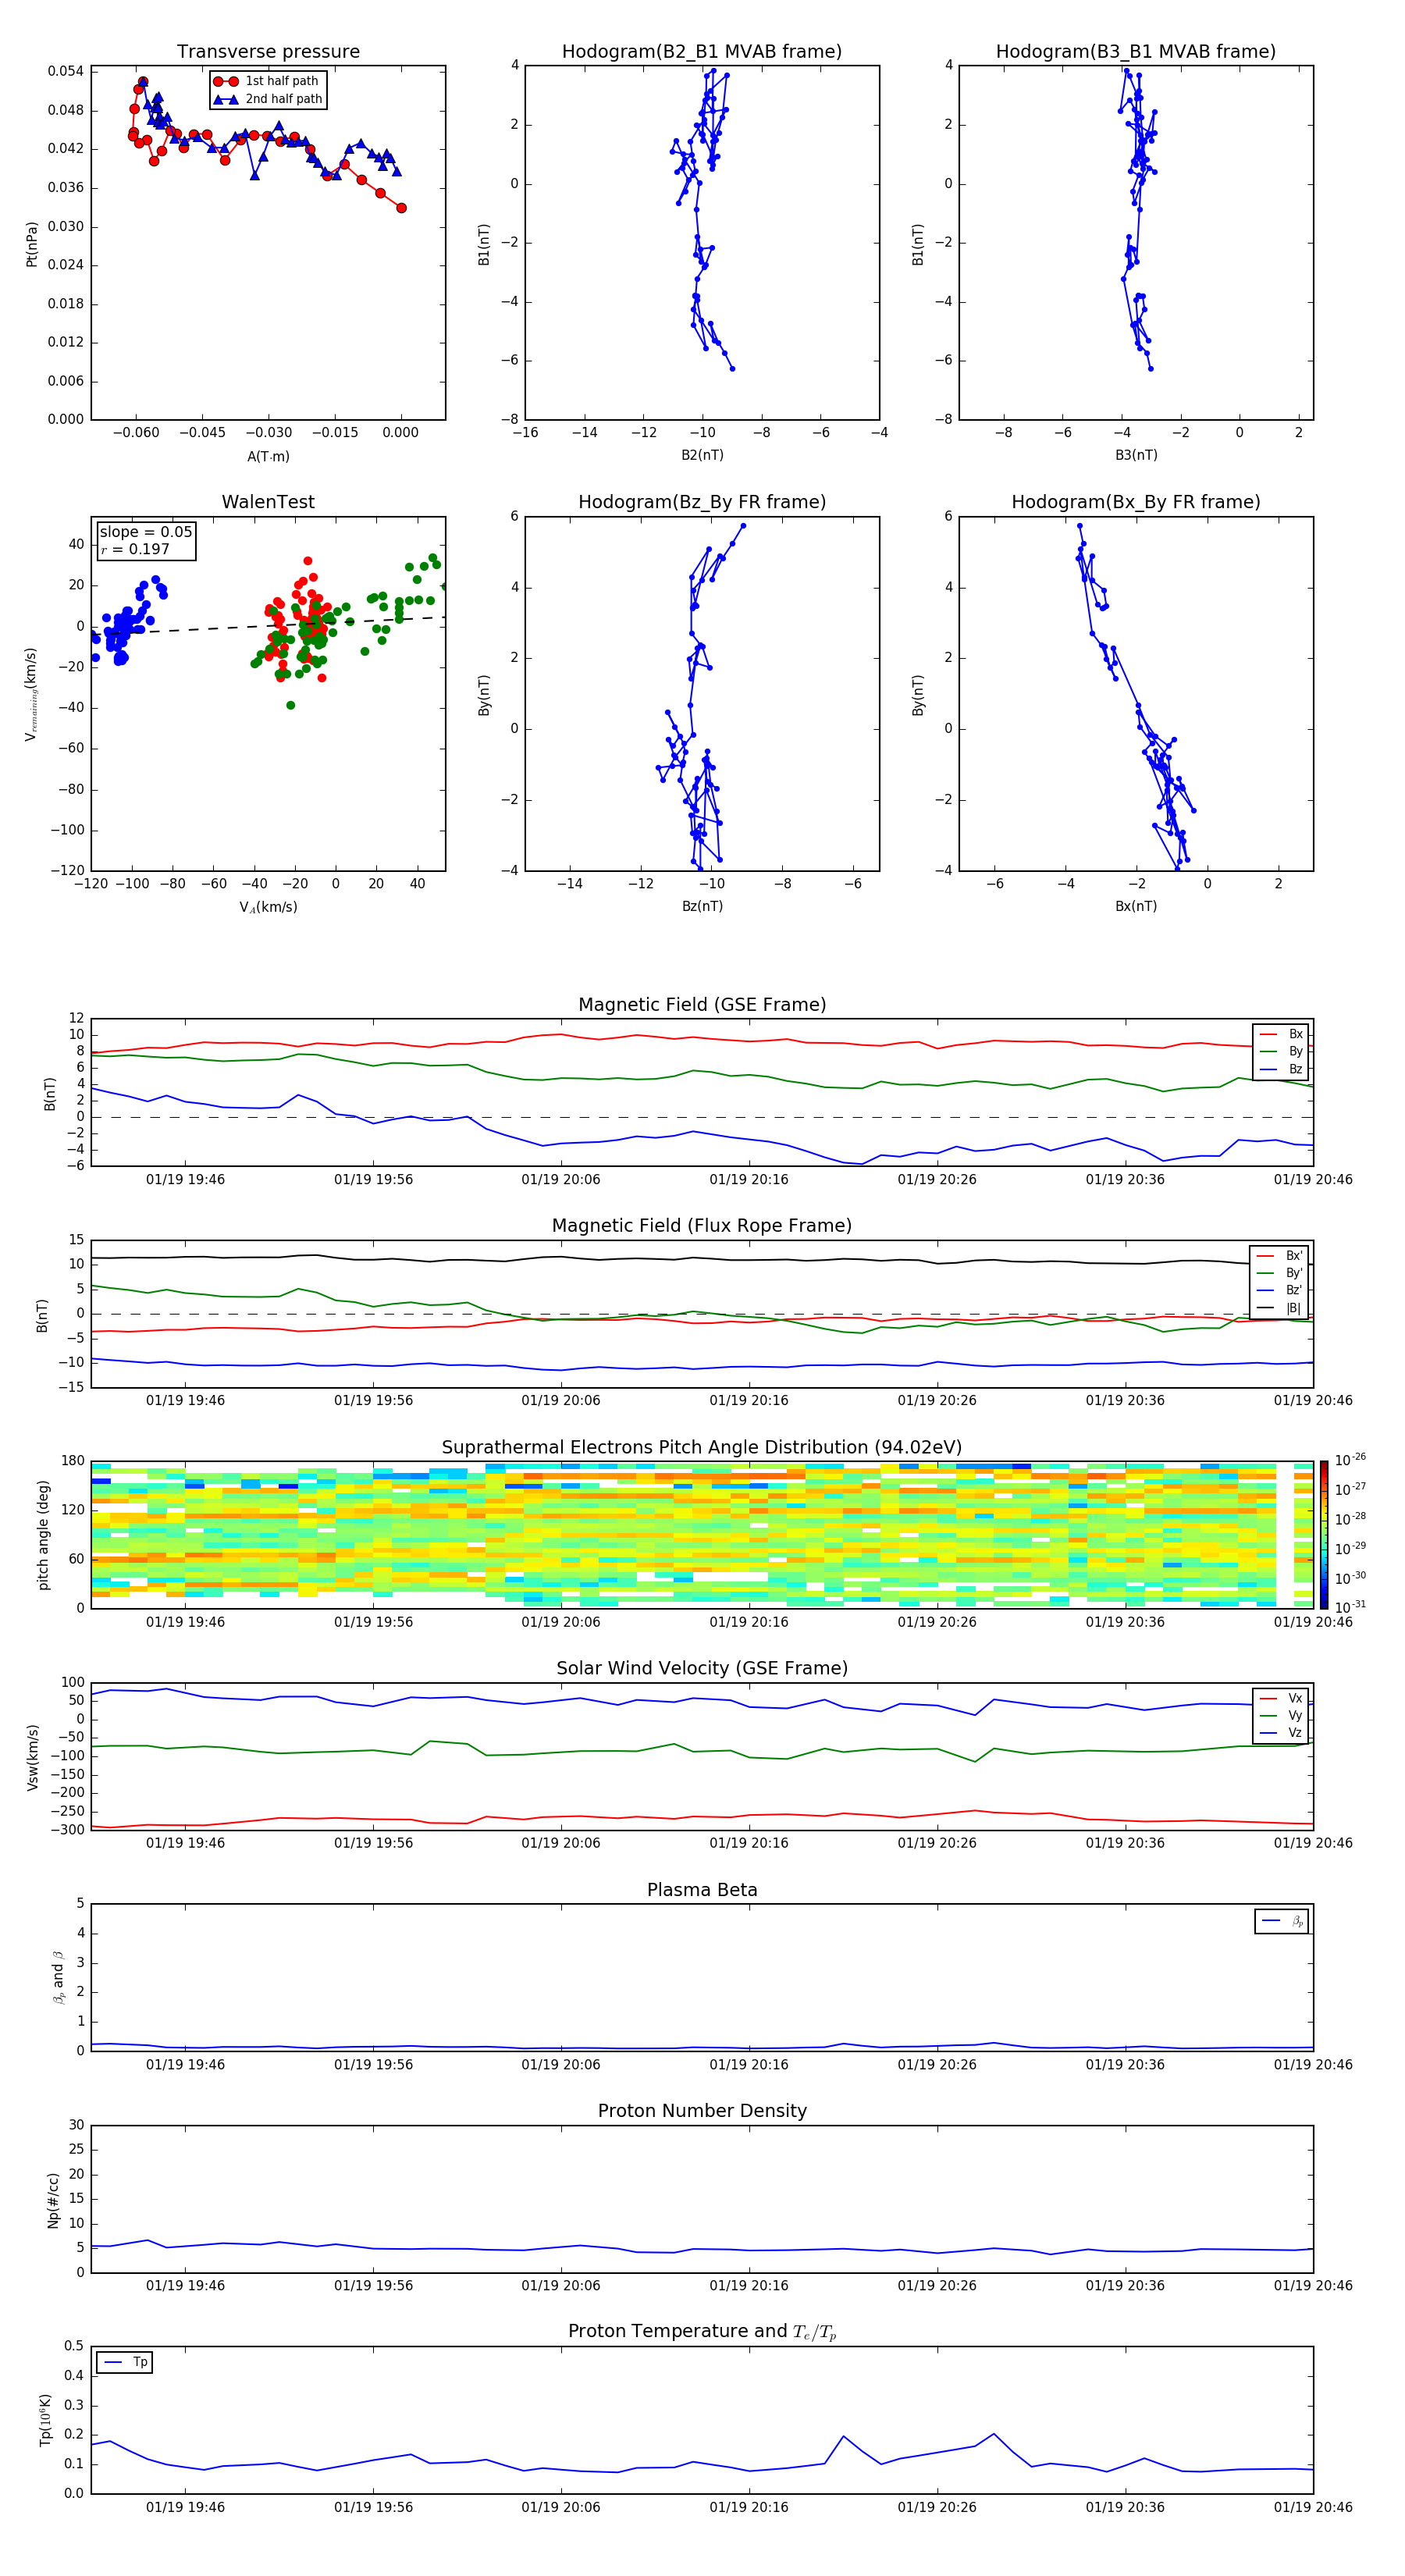Click the red Vx curve in velocity plot
The image size is (1405, 2576).
700,1816
